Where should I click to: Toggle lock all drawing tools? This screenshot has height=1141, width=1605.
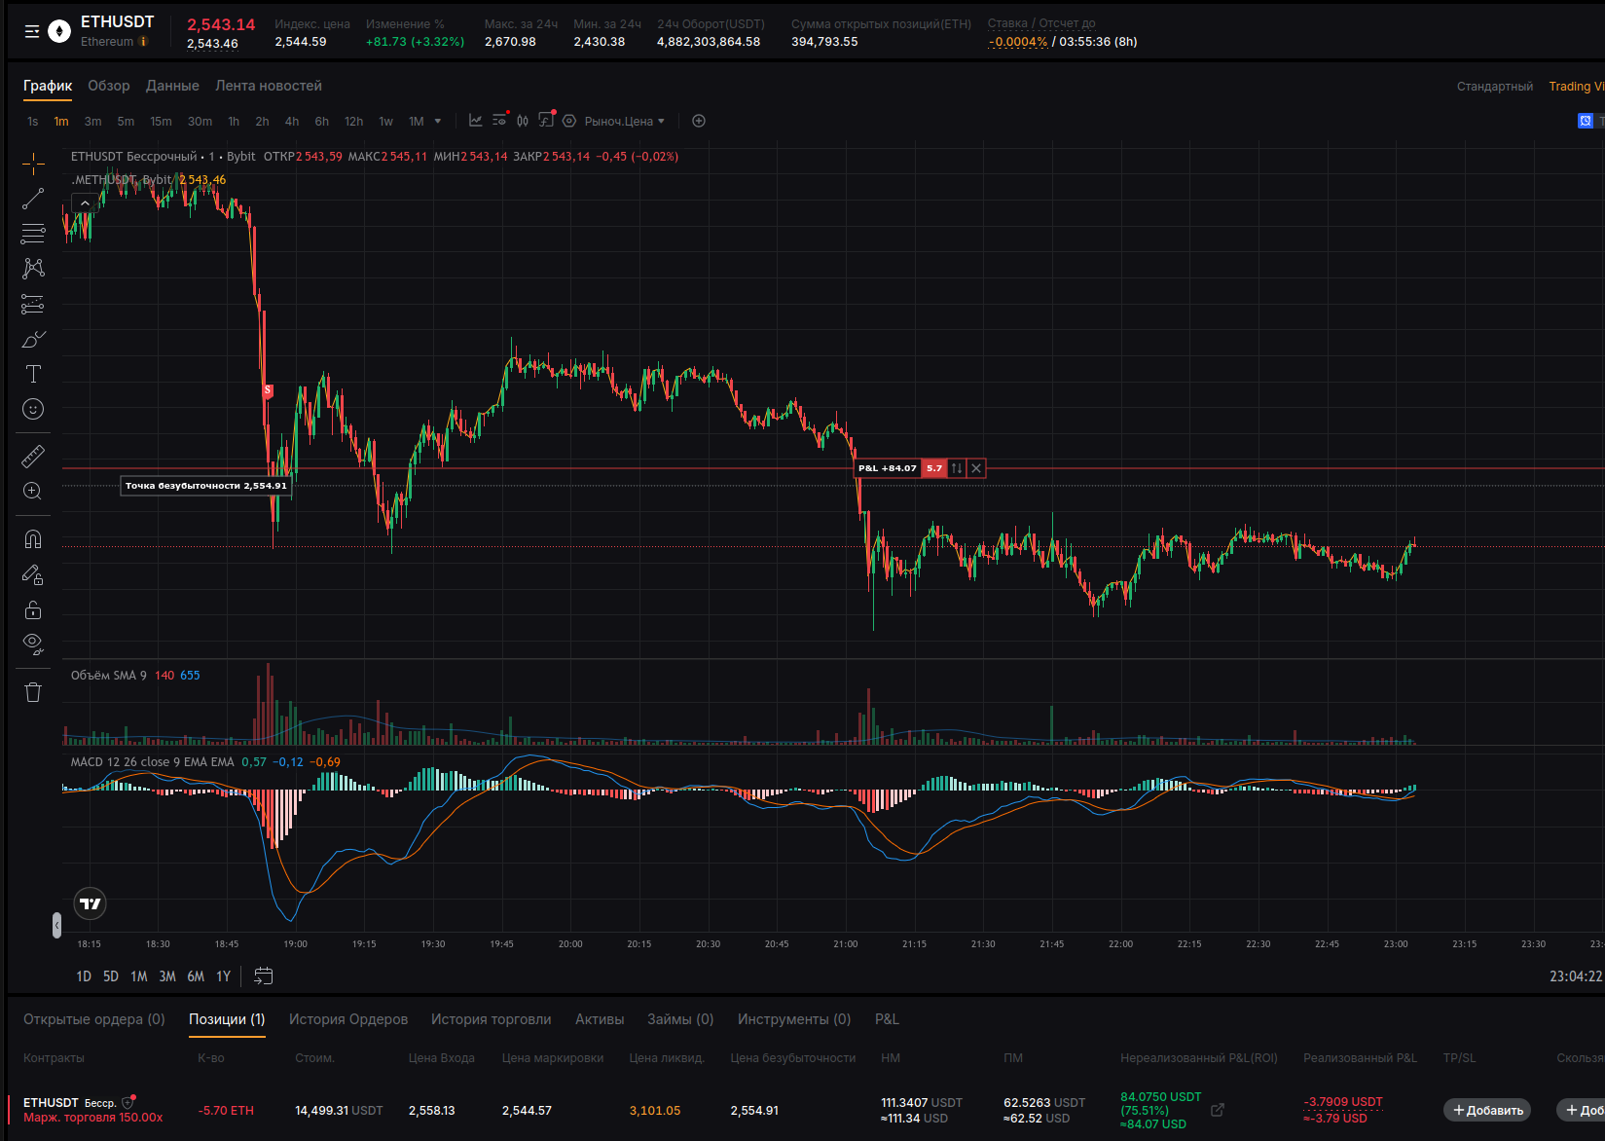33,609
